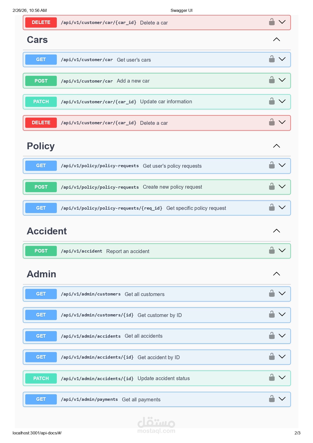The height and width of the screenshot is (443, 313).
Task: Expand the Get all accidents endpoint arrow
Action: point(282,336)
